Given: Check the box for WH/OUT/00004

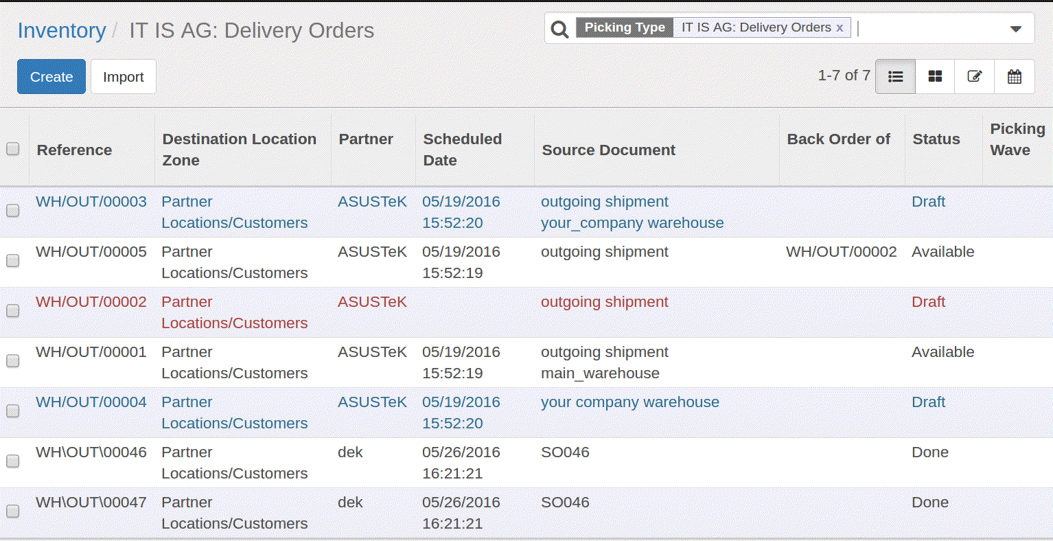Looking at the screenshot, I should pos(12,411).
